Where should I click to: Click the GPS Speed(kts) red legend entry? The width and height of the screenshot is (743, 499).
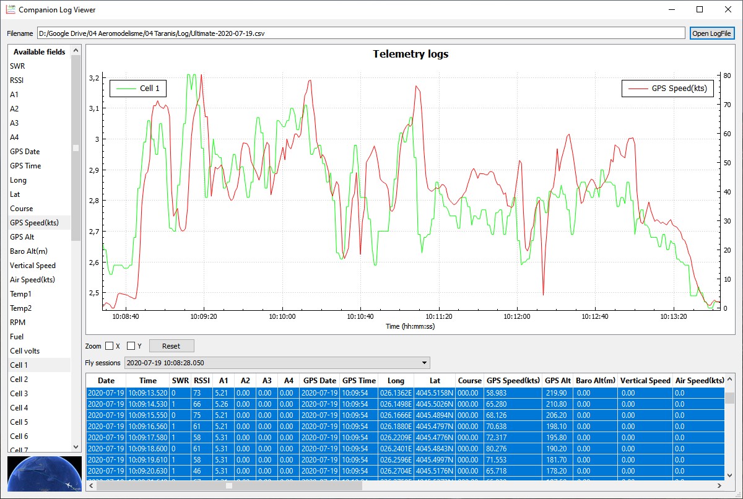(x=667, y=89)
